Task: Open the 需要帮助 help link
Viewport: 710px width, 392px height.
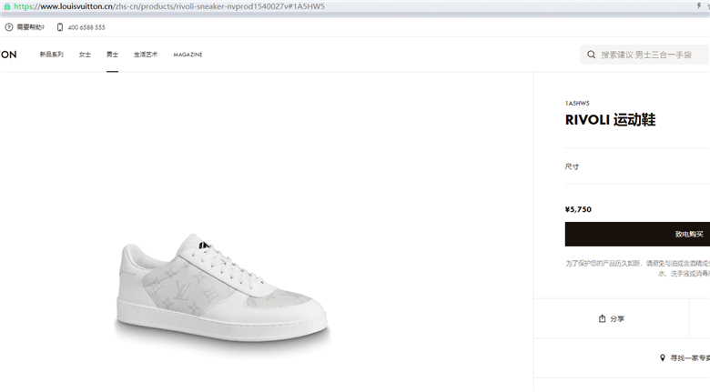Action: point(30,27)
